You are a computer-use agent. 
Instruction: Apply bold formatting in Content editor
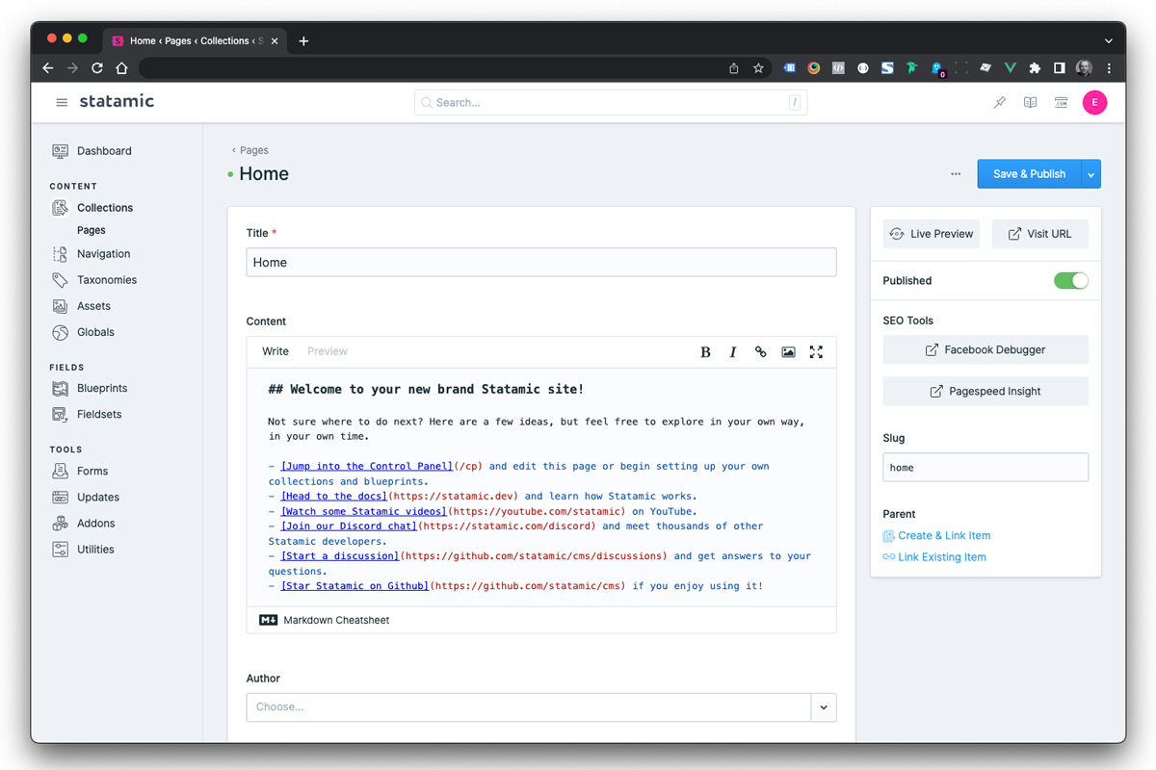tap(705, 352)
